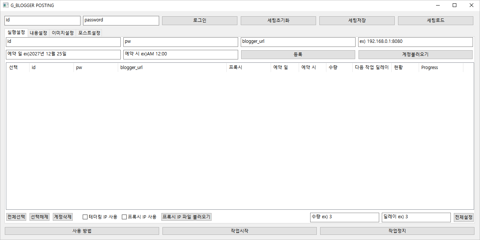480x240 pixels.
Task: Focus the blogger_url input field
Action: tap(298, 42)
